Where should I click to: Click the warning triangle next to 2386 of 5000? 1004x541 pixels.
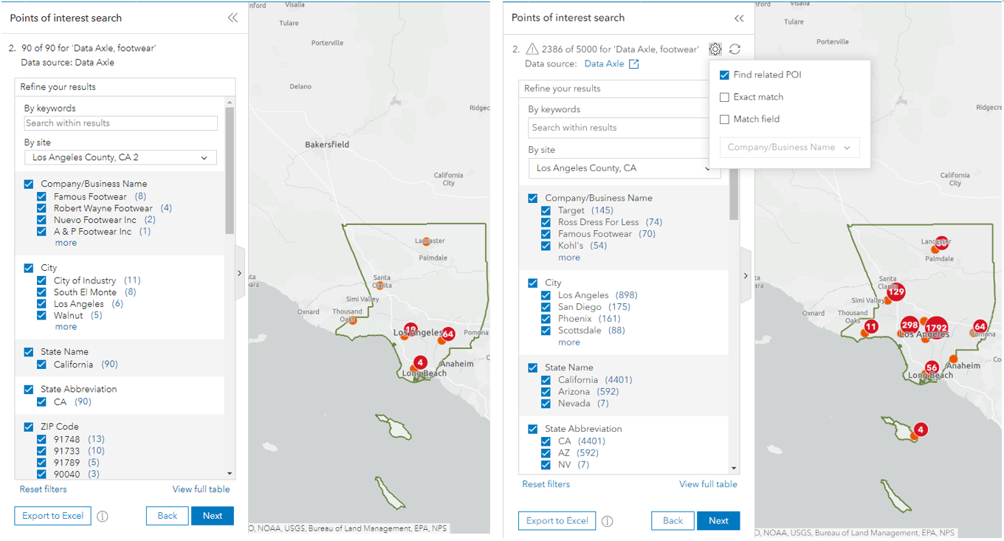[532, 49]
